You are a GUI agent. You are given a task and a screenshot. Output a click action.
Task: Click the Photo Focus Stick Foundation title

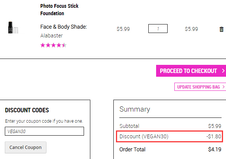(x=59, y=10)
